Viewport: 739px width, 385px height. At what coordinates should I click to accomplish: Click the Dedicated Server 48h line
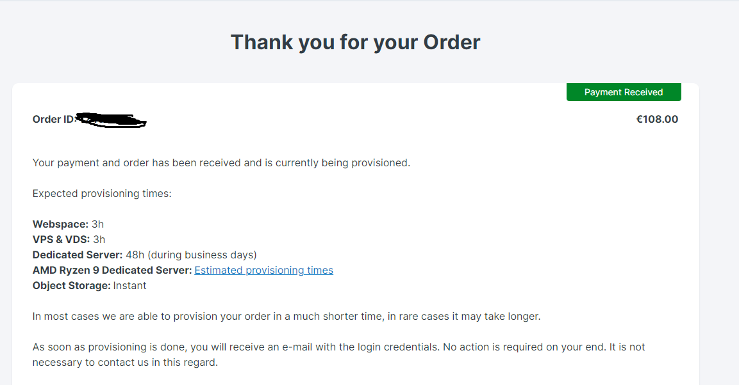click(145, 255)
